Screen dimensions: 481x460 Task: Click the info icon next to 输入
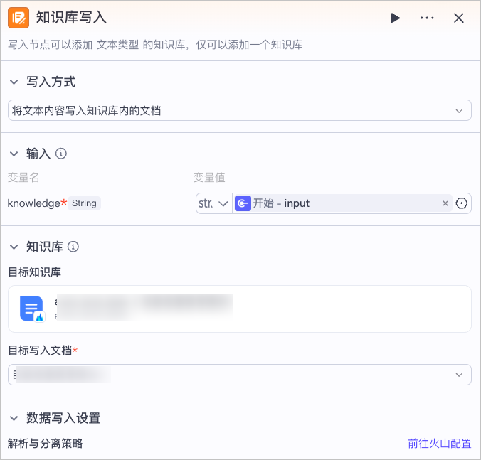pos(61,154)
